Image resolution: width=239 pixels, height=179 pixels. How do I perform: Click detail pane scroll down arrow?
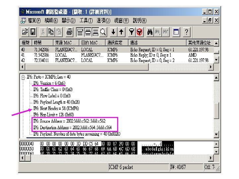click(x=216, y=134)
